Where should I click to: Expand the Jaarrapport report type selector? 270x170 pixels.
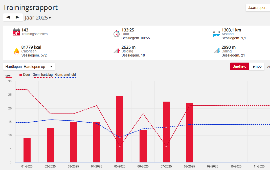point(257,8)
